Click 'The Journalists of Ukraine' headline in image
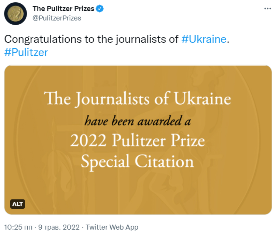This screenshot has height=233, width=280. (x=138, y=99)
